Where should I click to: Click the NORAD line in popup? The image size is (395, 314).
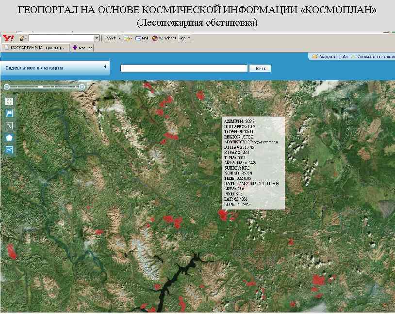238,173
